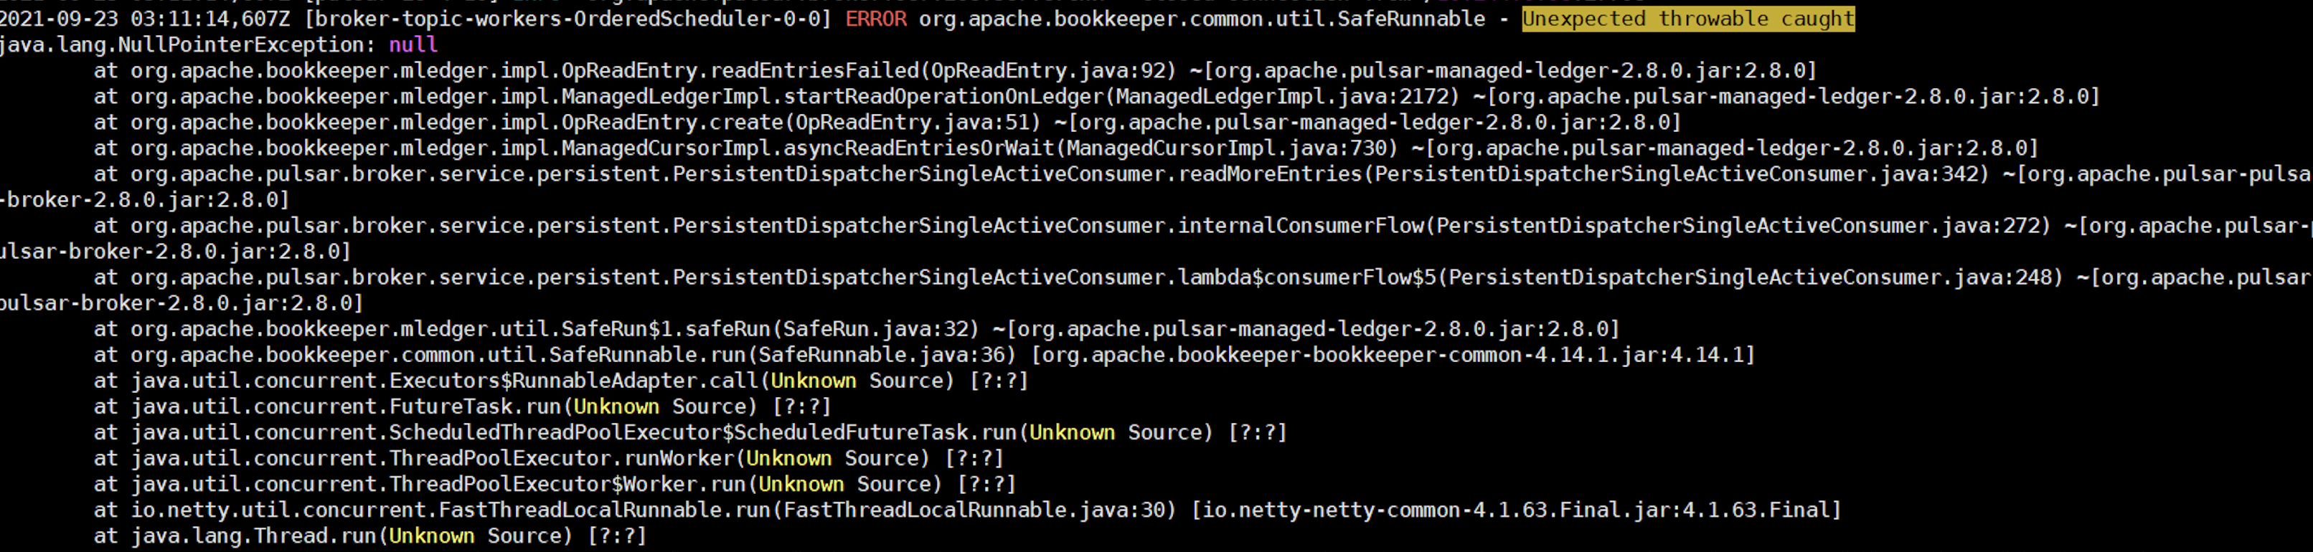This screenshot has height=552, width=2313.
Task: Click the timestamp 2021-09-23 03:11:14,607Z
Action: [x=145, y=19]
